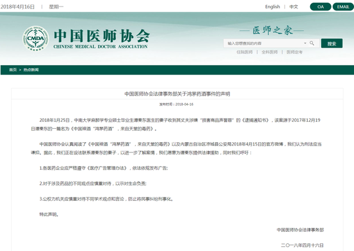Switch language to 中文
The image size is (354, 251).
tap(293, 7)
